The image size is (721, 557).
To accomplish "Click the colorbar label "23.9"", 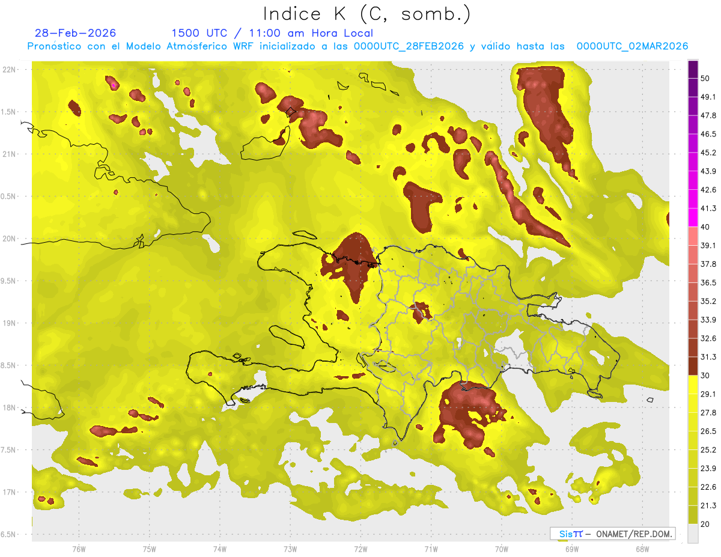I will pos(708,468).
